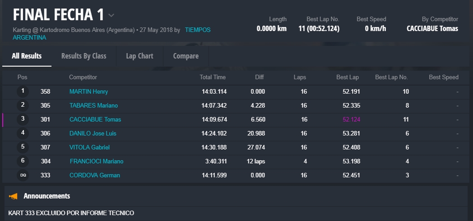Open CACCIABUE Tomas competitor link in table
The width and height of the screenshot is (473, 221).
(95, 120)
